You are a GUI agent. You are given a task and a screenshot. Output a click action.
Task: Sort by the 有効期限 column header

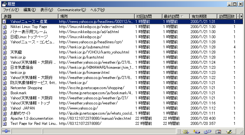tap(204, 16)
